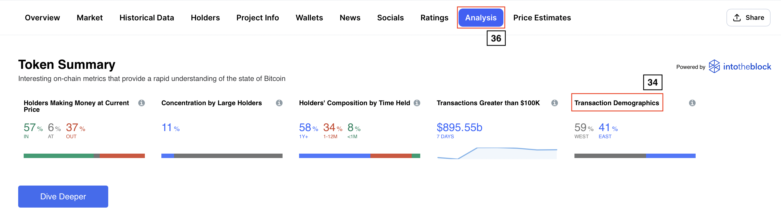Click the Share button
The height and width of the screenshot is (223, 781).
click(748, 18)
